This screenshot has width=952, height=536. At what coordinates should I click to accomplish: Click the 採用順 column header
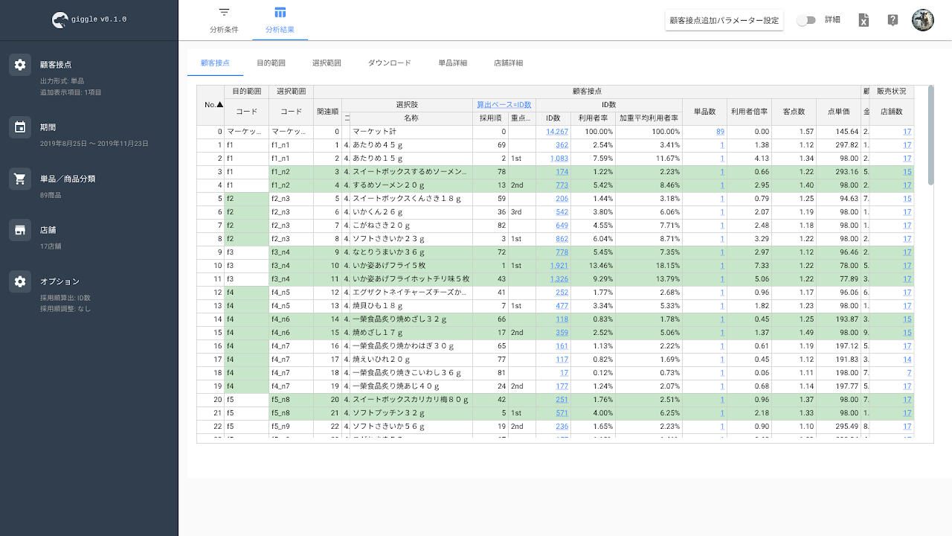point(491,118)
